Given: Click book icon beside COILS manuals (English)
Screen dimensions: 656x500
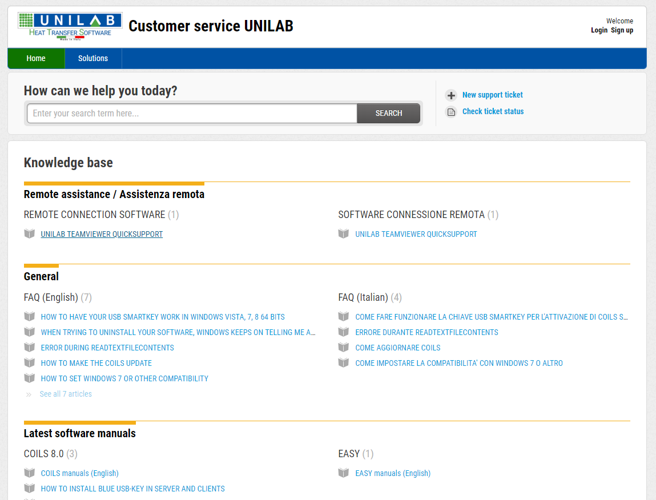Looking at the screenshot, I should pos(29,473).
